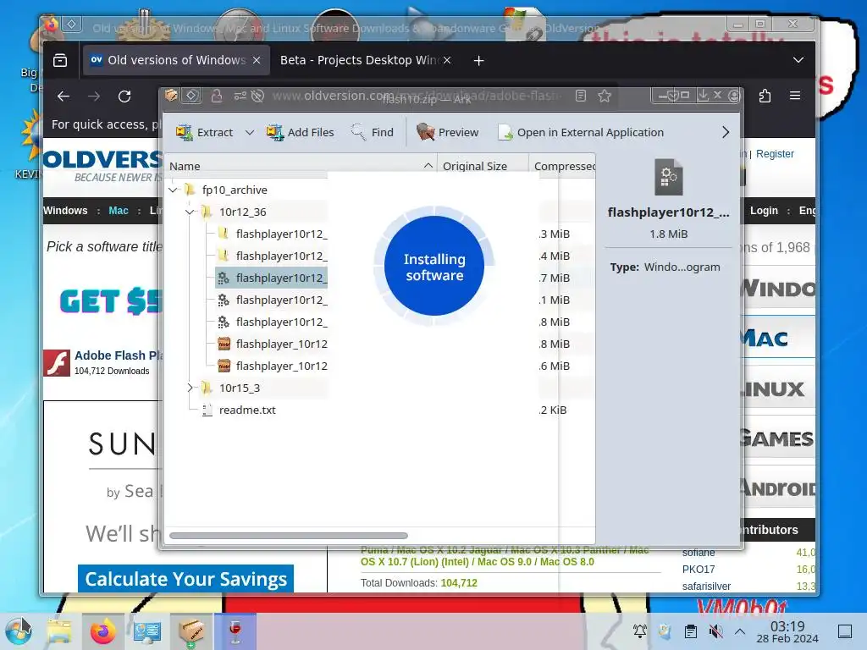Sort by Compressed column header

562,166
